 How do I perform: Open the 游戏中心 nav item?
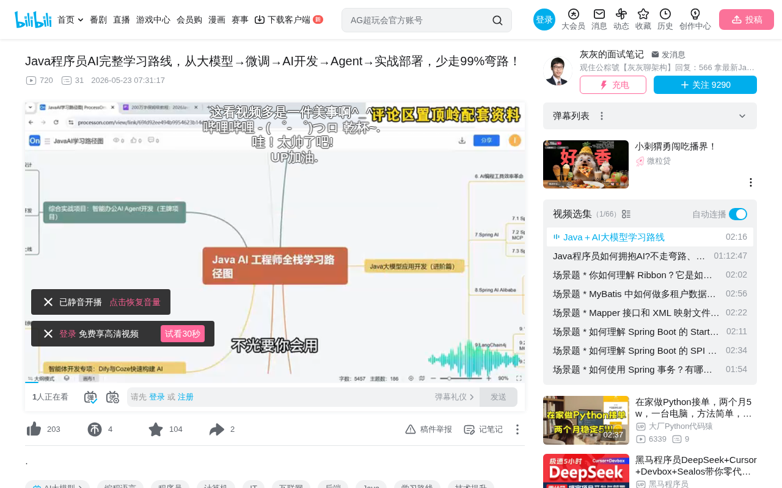[153, 20]
